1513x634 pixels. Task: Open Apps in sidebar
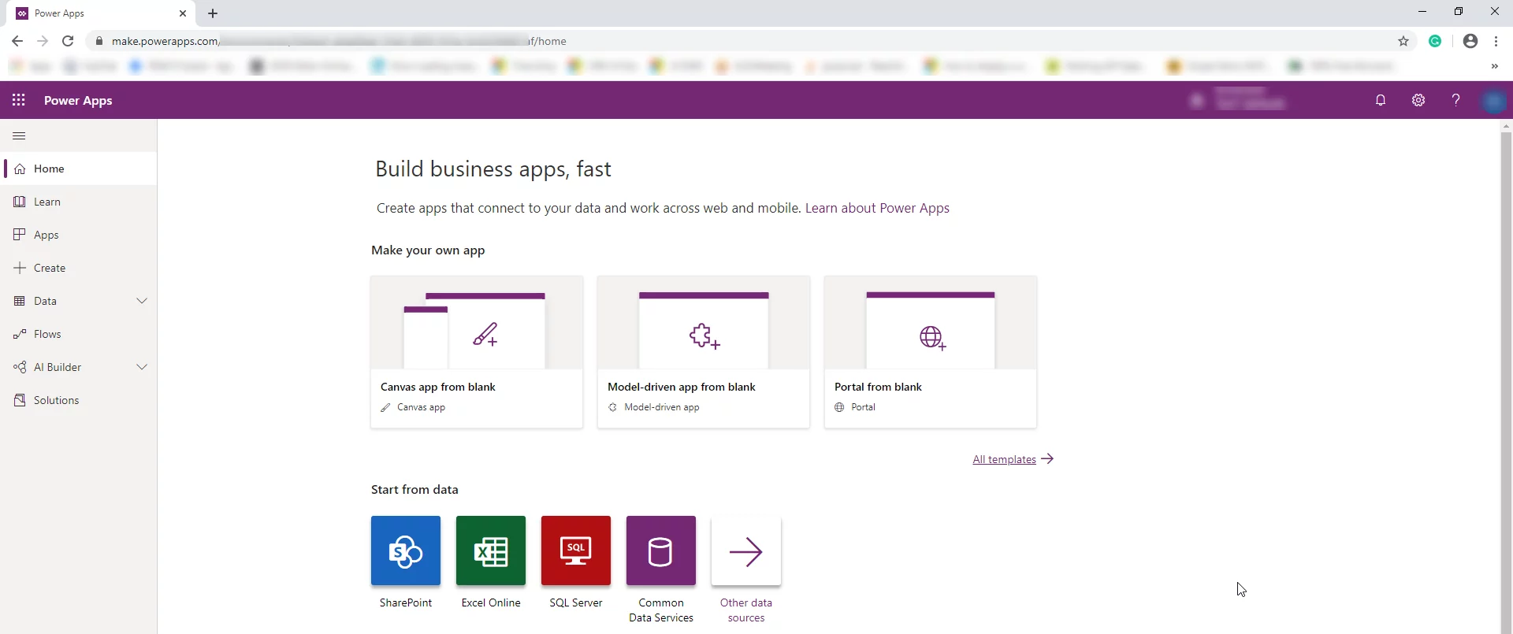pyautogui.click(x=79, y=235)
